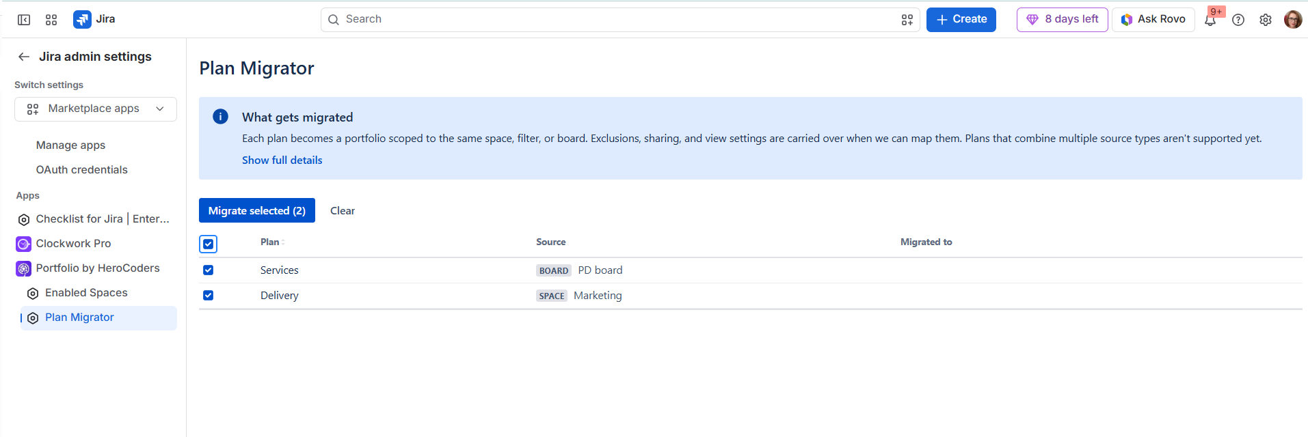Open the user profile avatar

click(1293, 20)
